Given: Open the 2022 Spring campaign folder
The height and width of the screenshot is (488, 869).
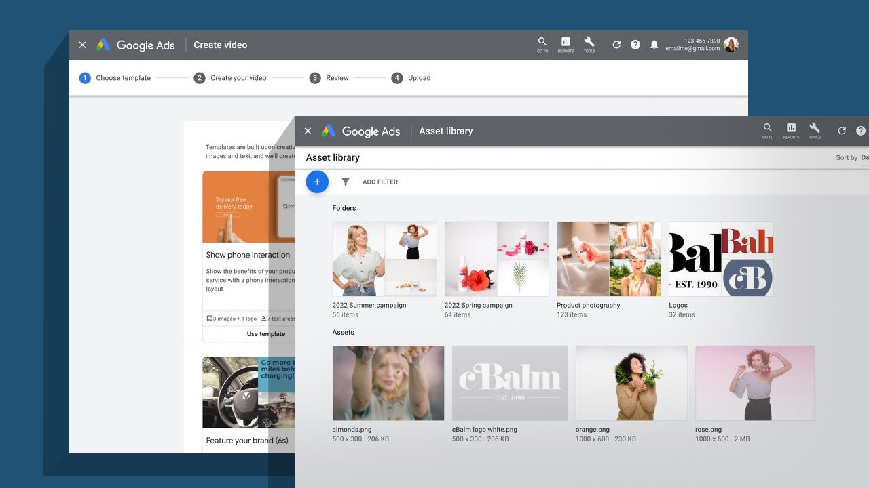Looking at the screenshot, I should (x=497, y=259).
